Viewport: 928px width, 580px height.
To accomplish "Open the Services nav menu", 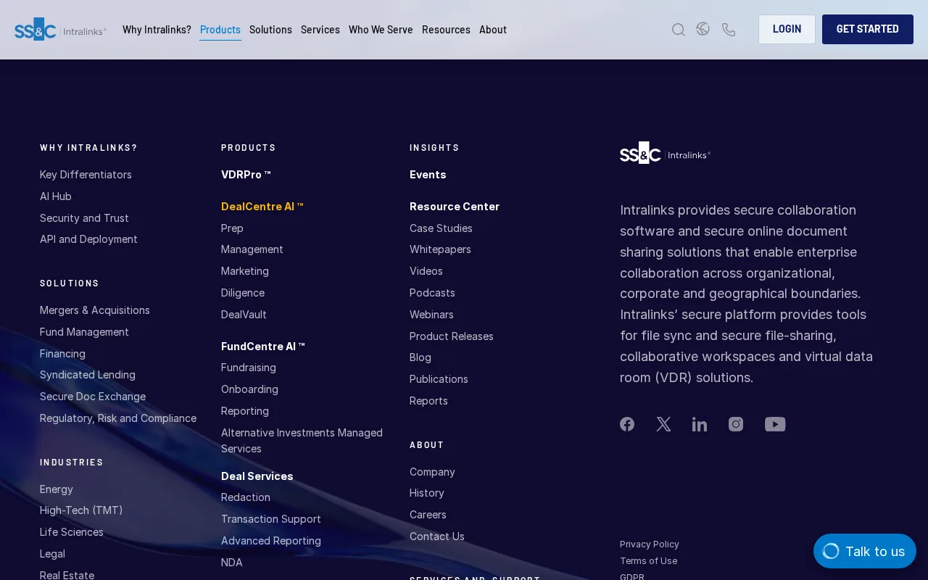I will [x=320, y=30].
